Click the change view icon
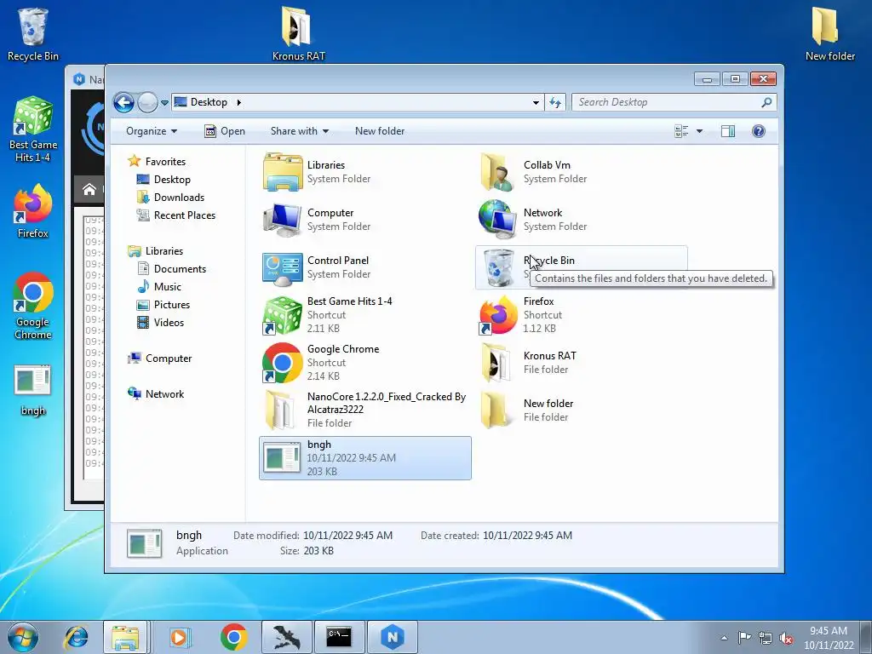This screenshot has height=654, width=872. 681,131
